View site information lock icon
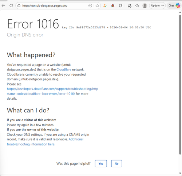182x176 pixels. click(x=19, y=5)
